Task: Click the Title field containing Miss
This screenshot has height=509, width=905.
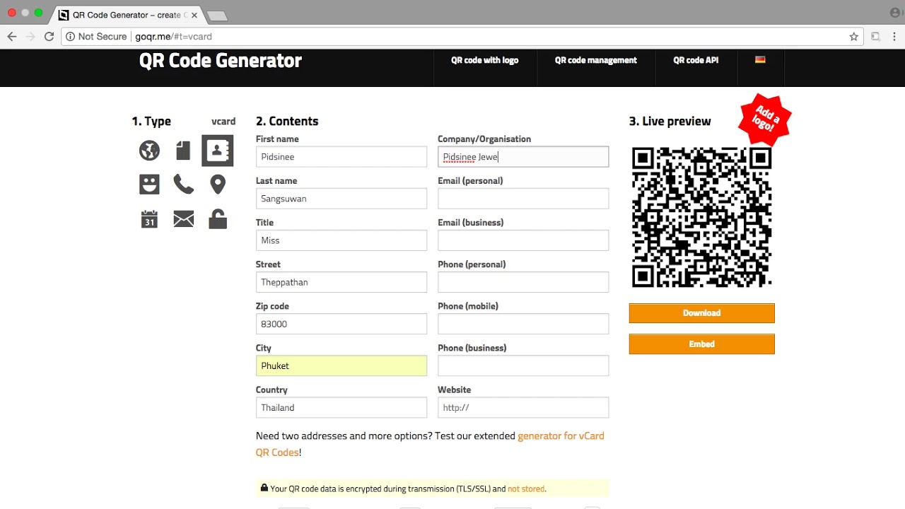Action: (x=341, y=240)
